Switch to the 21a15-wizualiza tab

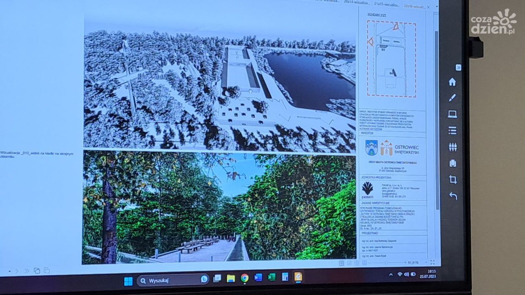387,4
